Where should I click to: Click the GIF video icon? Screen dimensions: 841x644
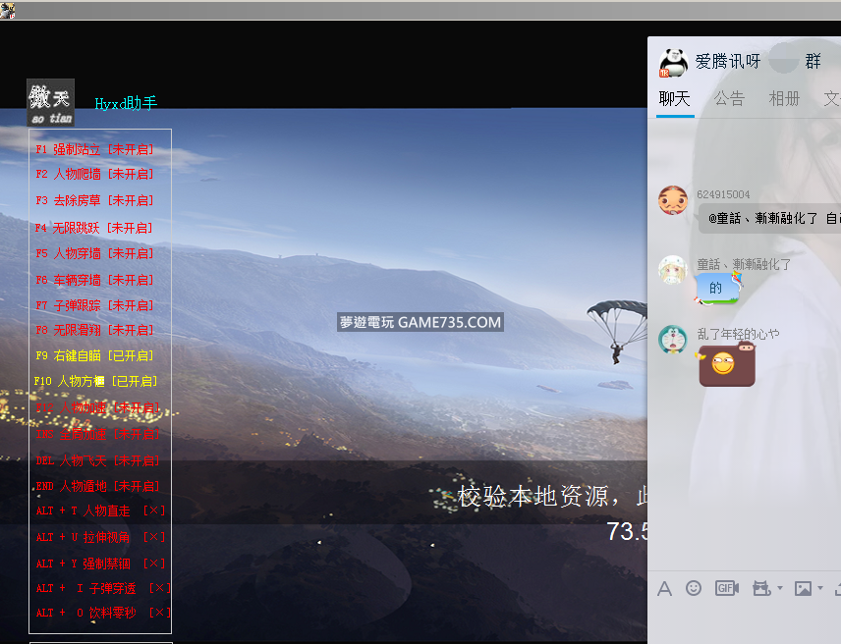(726, 588)
